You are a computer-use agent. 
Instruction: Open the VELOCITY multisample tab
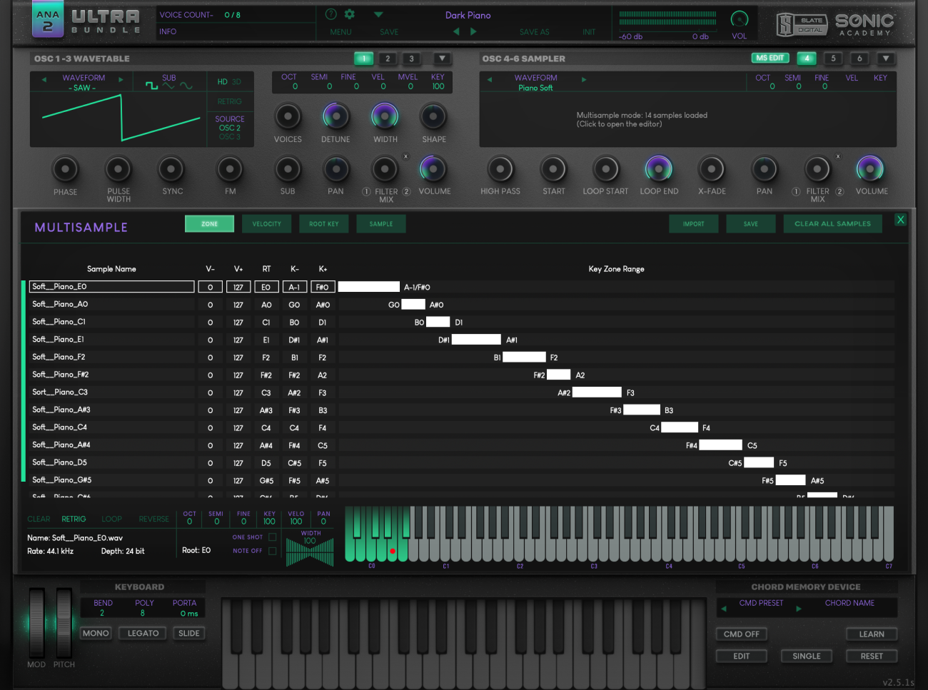click(267, 224)
